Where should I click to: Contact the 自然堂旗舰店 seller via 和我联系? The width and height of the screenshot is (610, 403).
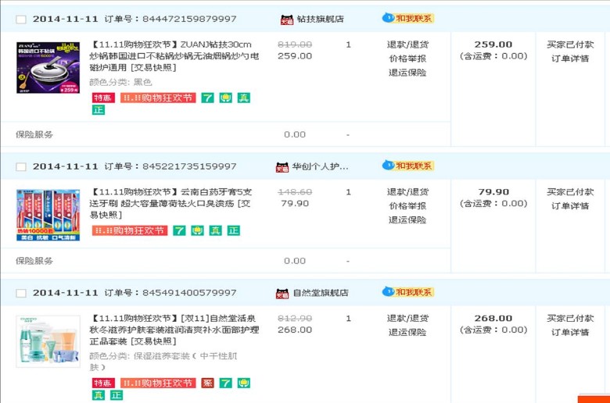(408, 292)
